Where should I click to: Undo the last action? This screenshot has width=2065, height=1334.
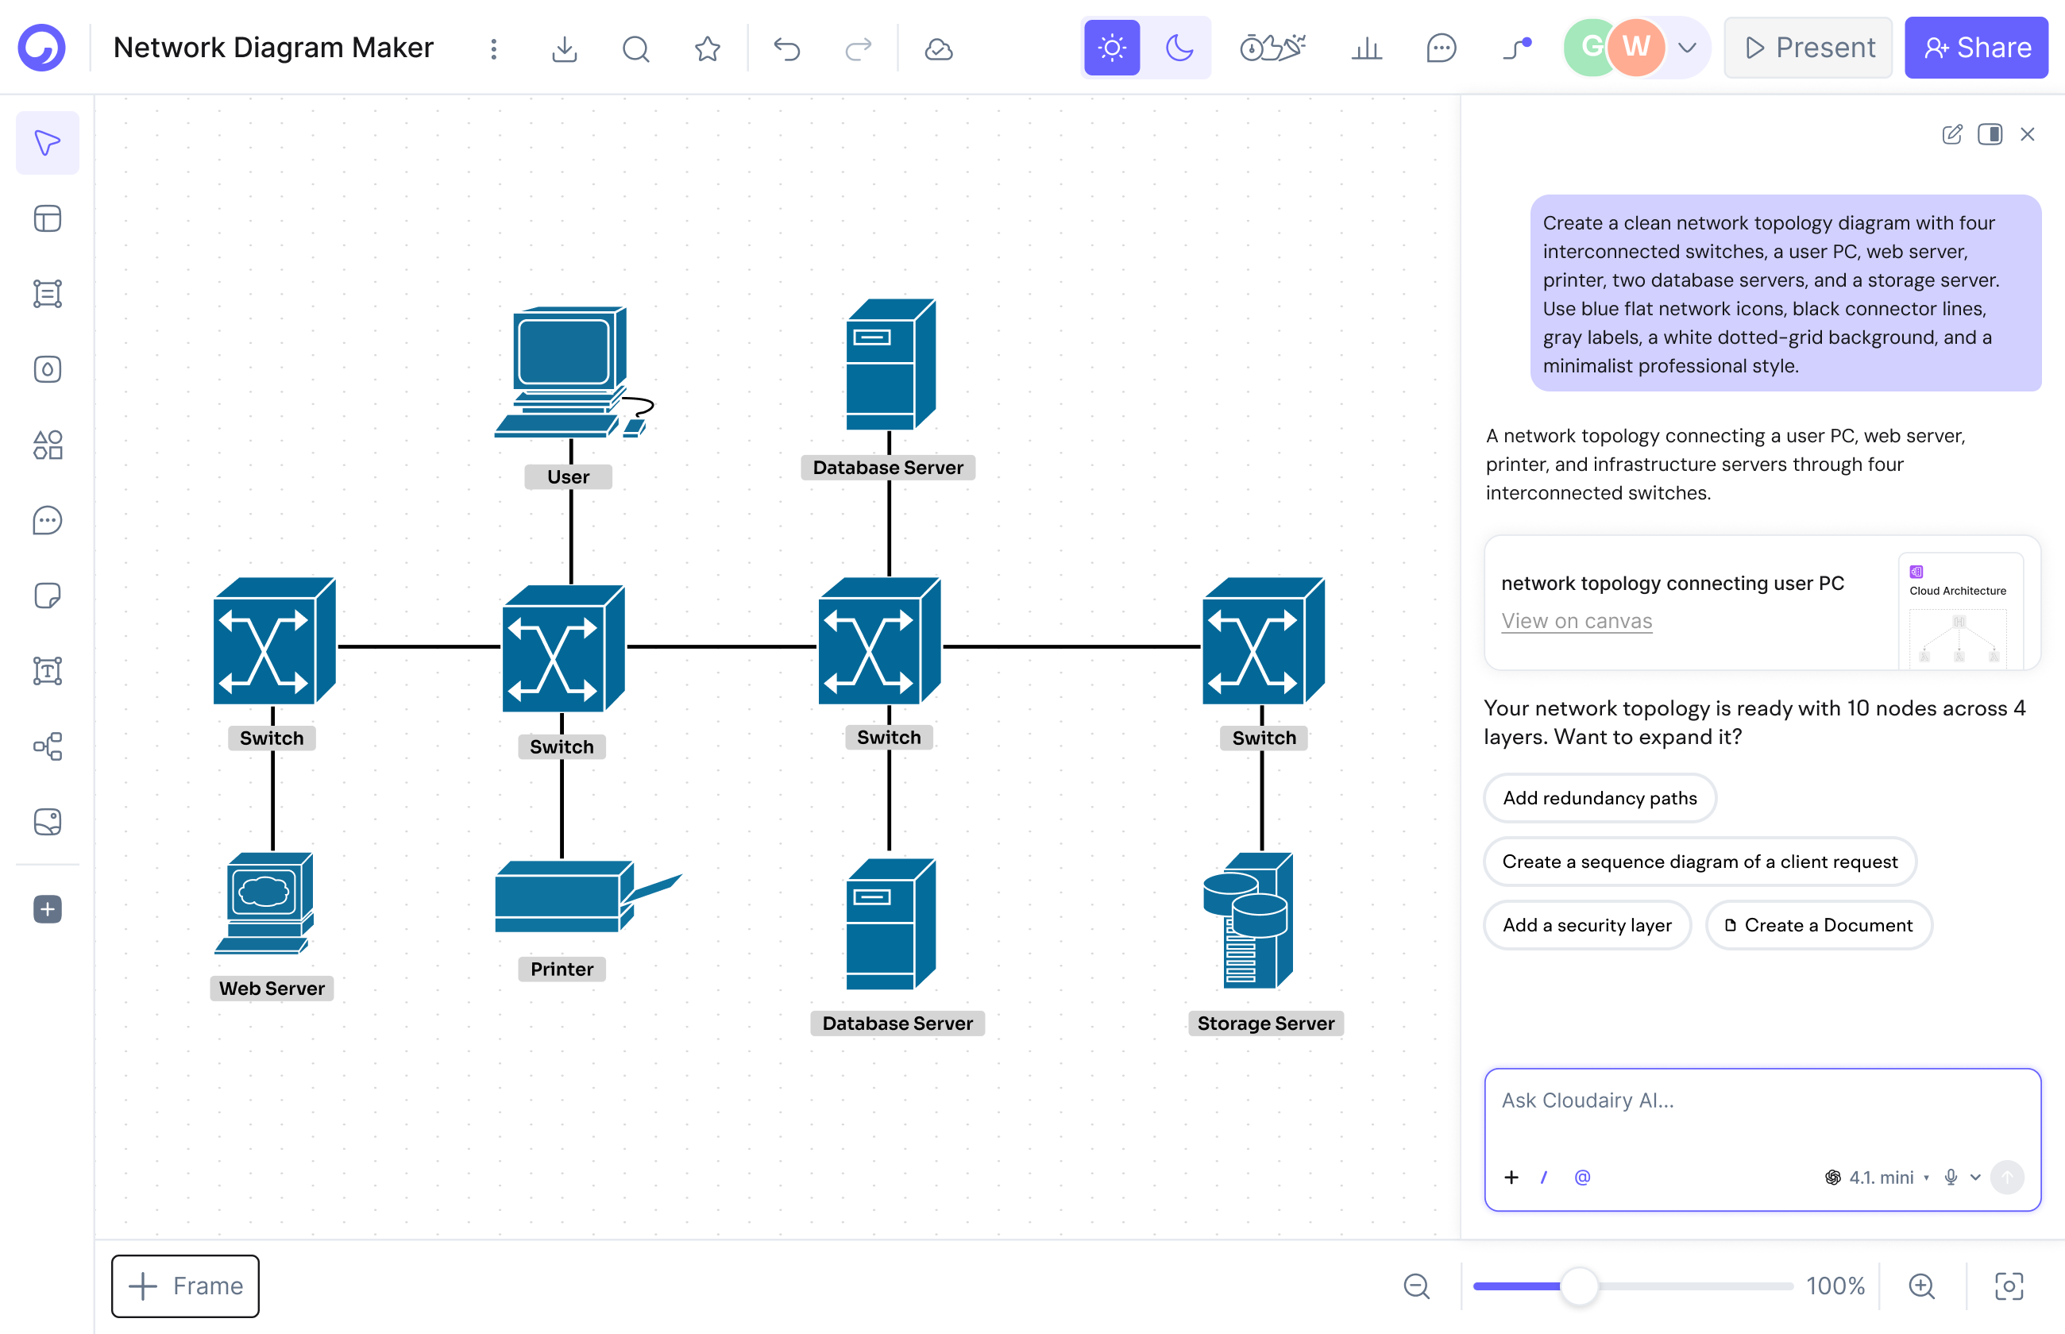(x=786, y=48)
